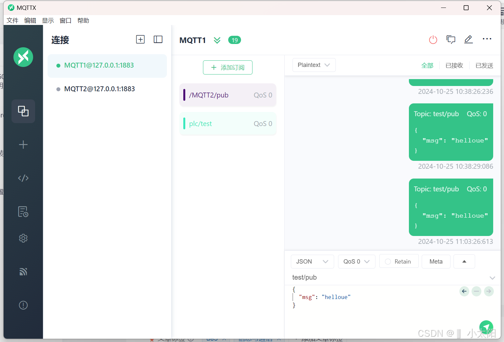Image resolution: width=504 pixels, height=342 pixels.
Task: Click the MQTTX title bar app icon
Action: click(x=11, y=8)
